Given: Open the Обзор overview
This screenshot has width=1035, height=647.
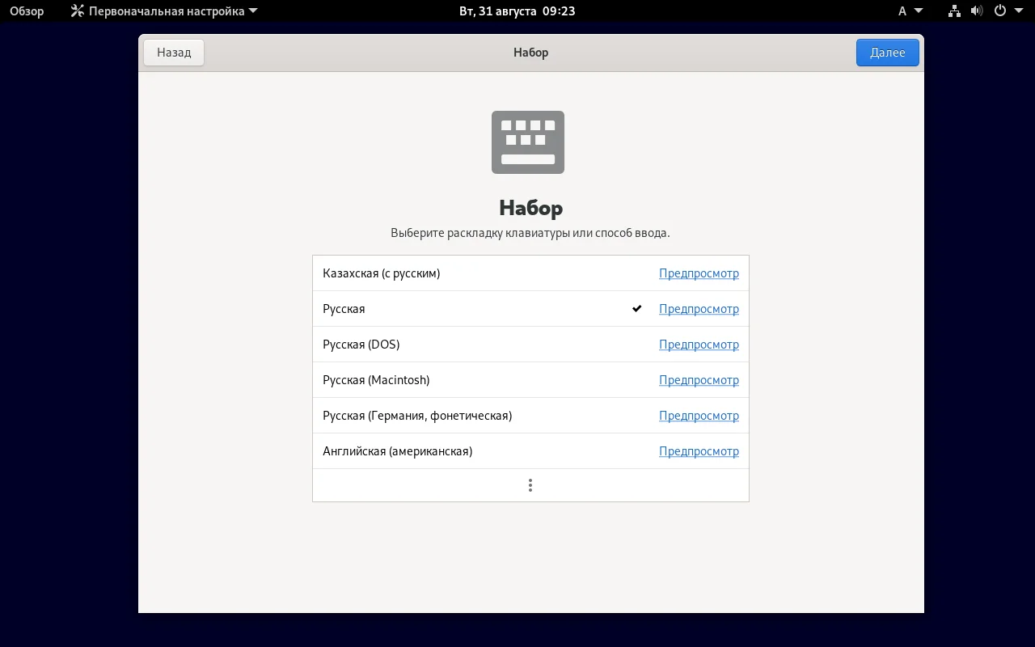Looking at the screenshot, I should point(26,11).
